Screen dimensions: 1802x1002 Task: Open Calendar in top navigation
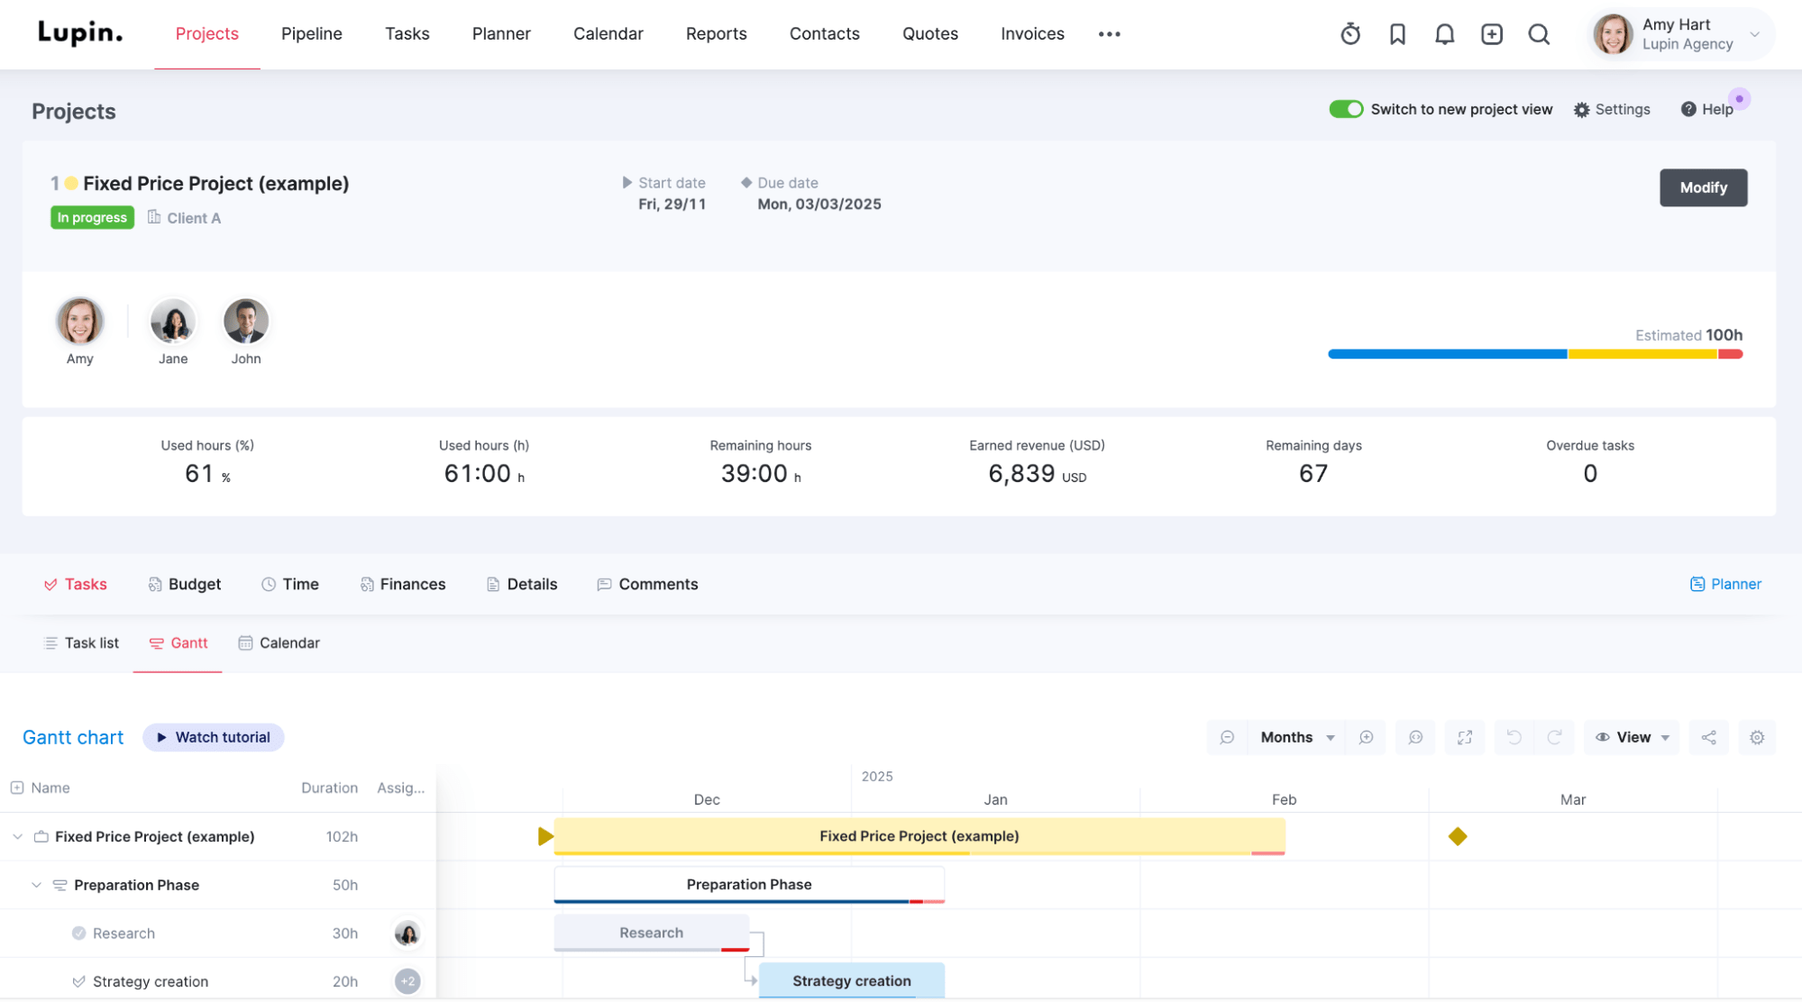pos(608,34)
